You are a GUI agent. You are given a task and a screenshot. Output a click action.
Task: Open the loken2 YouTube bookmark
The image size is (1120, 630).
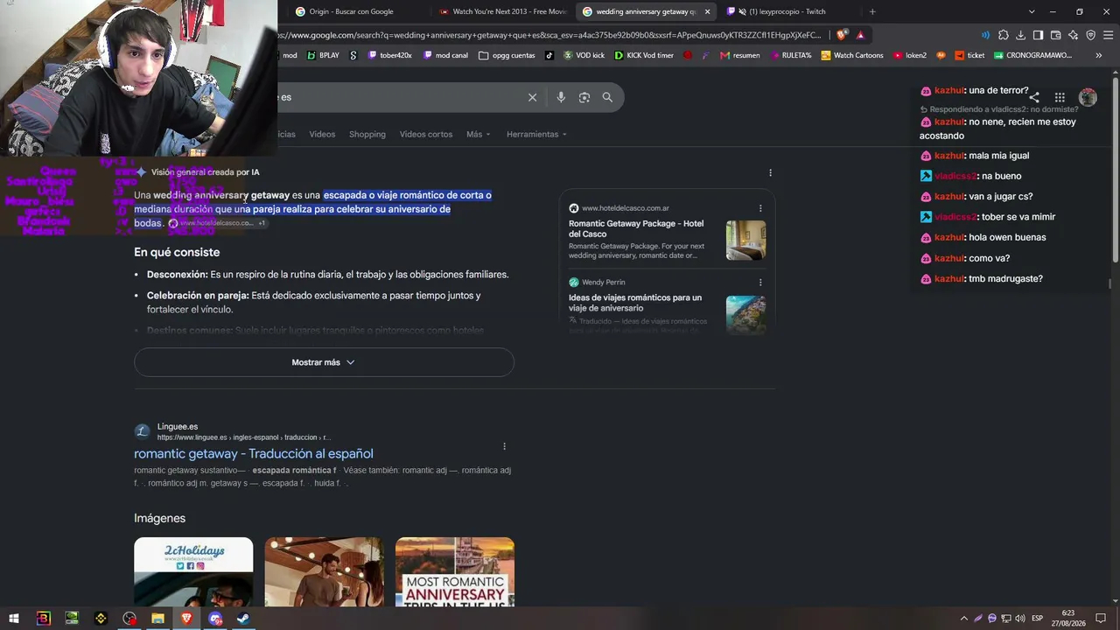(909, 55)
